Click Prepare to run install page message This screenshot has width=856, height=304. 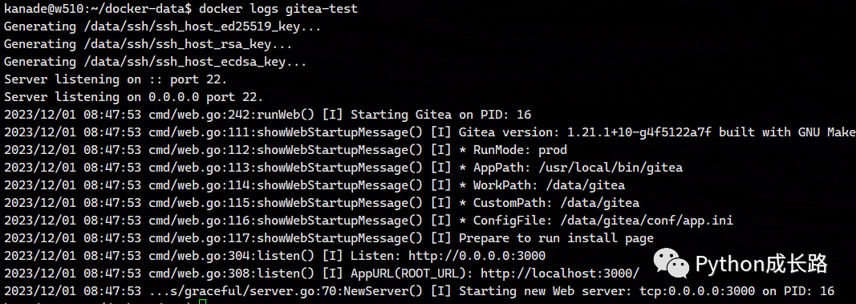556,238
